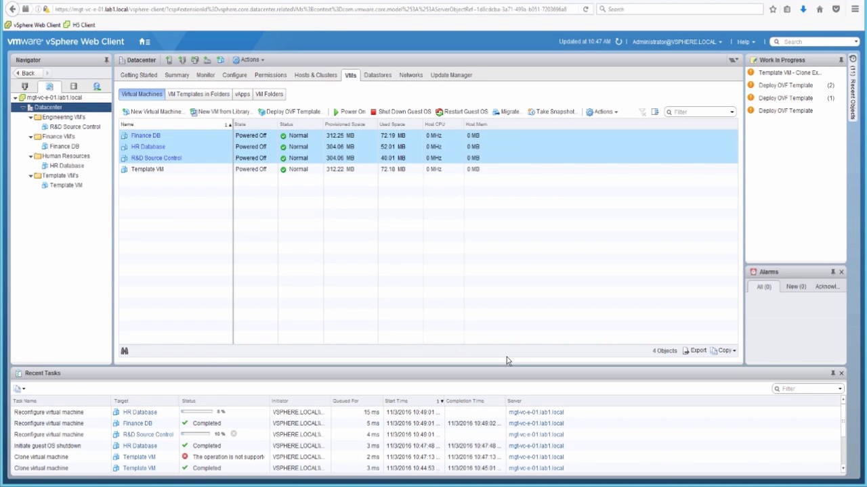Open the Help dropdown menu

pos(746,42)
